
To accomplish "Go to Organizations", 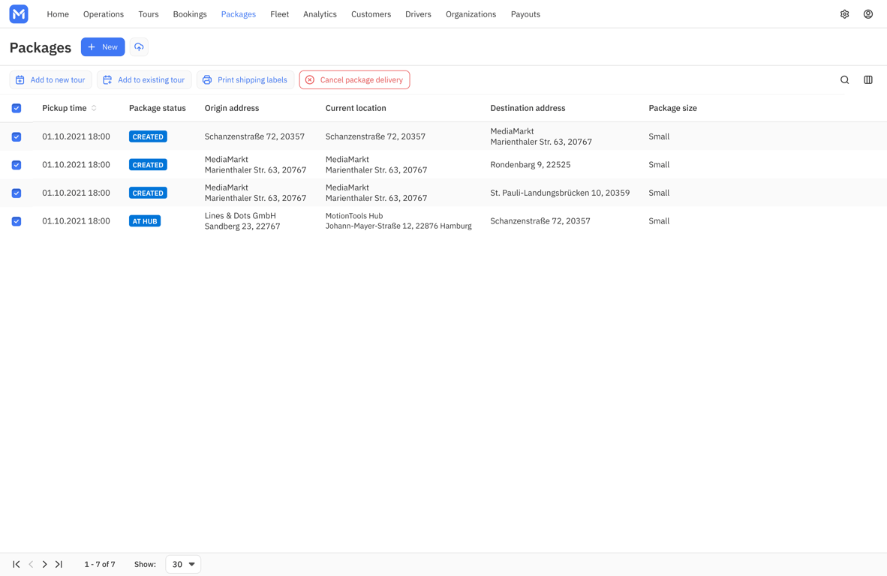I will pos(471,14).
